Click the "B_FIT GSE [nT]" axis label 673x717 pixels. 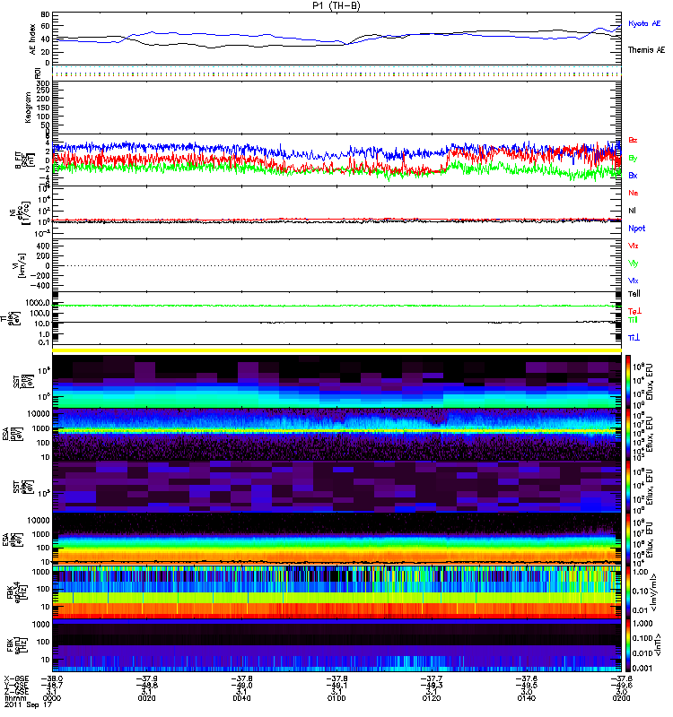[x=25, y=160]
